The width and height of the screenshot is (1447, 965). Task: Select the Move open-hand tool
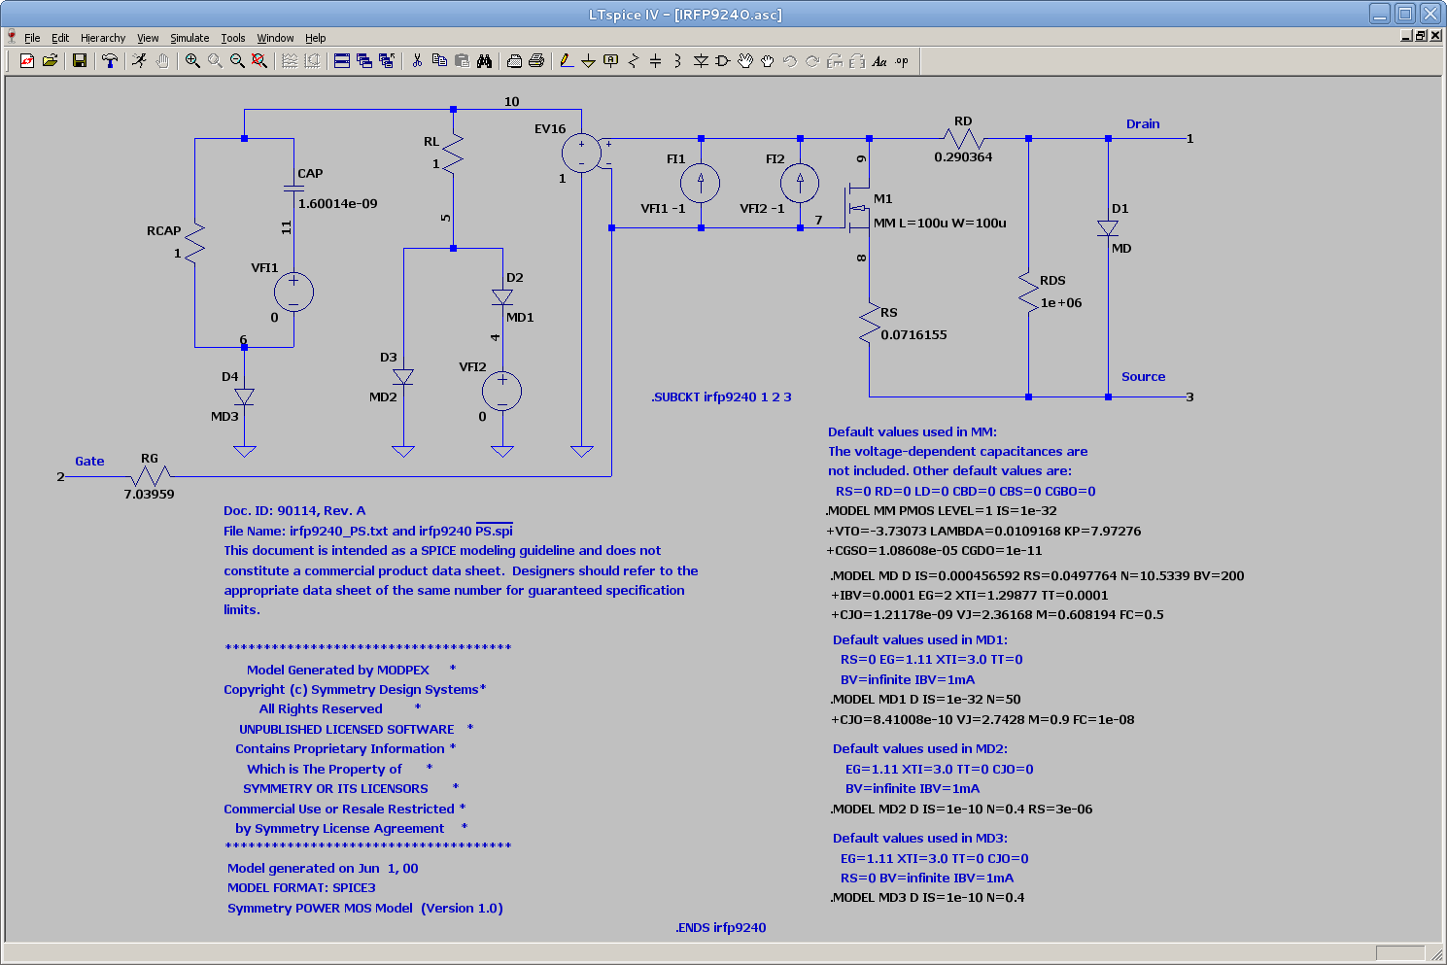(745, 61)
